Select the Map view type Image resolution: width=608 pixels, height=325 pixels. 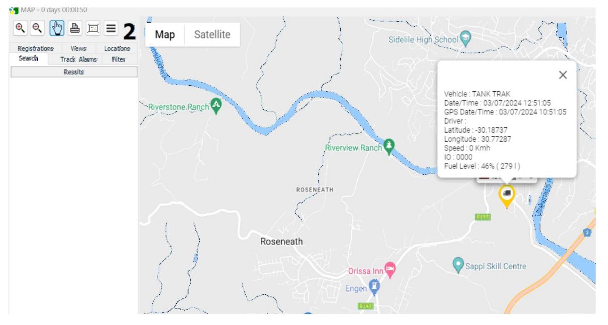point(165,35)
